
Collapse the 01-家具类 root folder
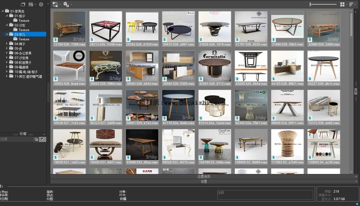tap(3, 11)
